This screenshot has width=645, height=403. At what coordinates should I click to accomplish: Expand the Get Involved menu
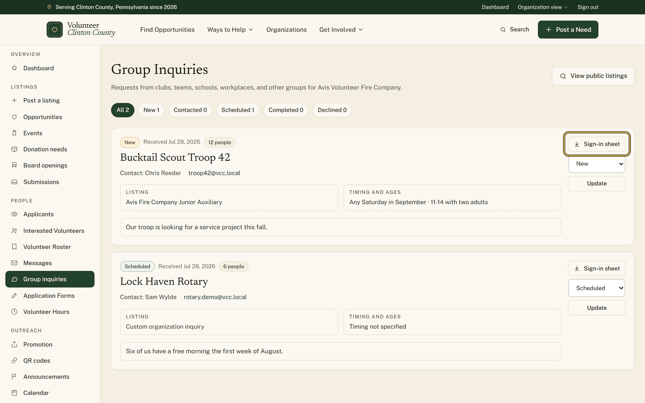(341, 29)
